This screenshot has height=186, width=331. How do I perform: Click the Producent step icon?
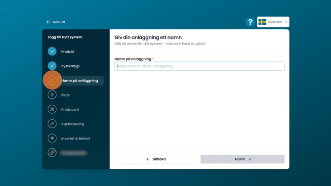(x=52, y=109)
